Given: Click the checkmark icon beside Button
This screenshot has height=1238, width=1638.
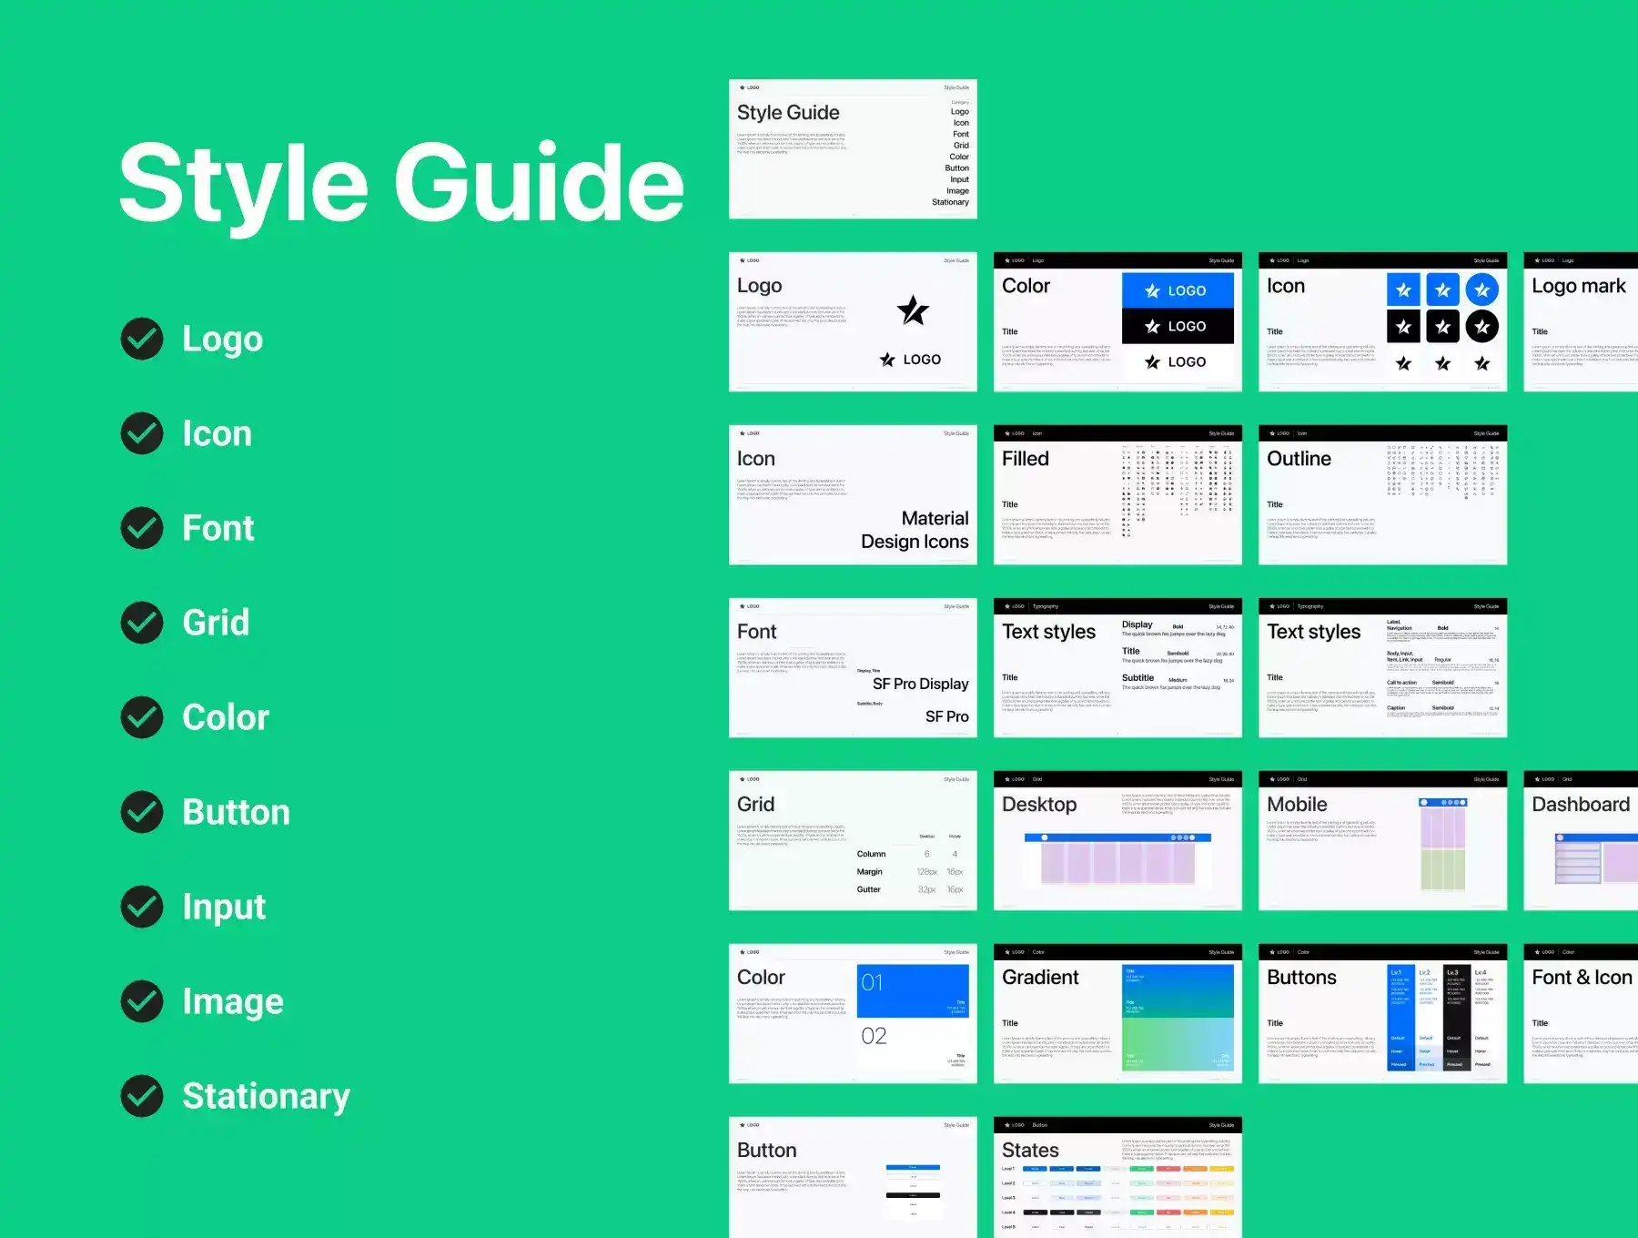Looking at the screenshot, I should pyautogui.click(x=142, y=812).
